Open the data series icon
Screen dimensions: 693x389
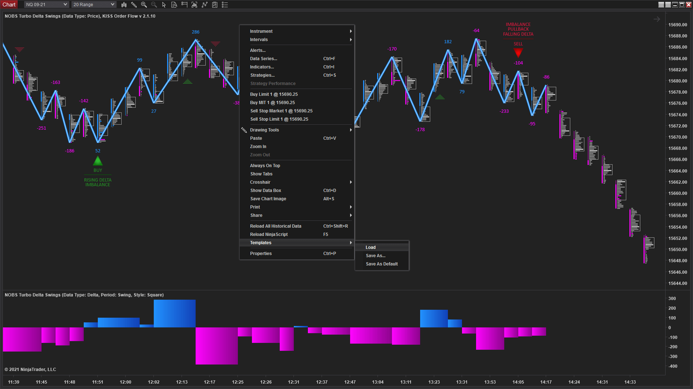pyautogui.click(x=195, y=5)
